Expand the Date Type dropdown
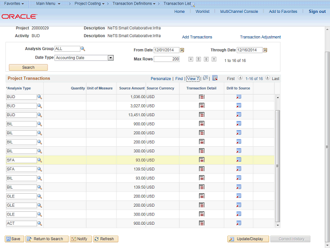 click(110, 58)
